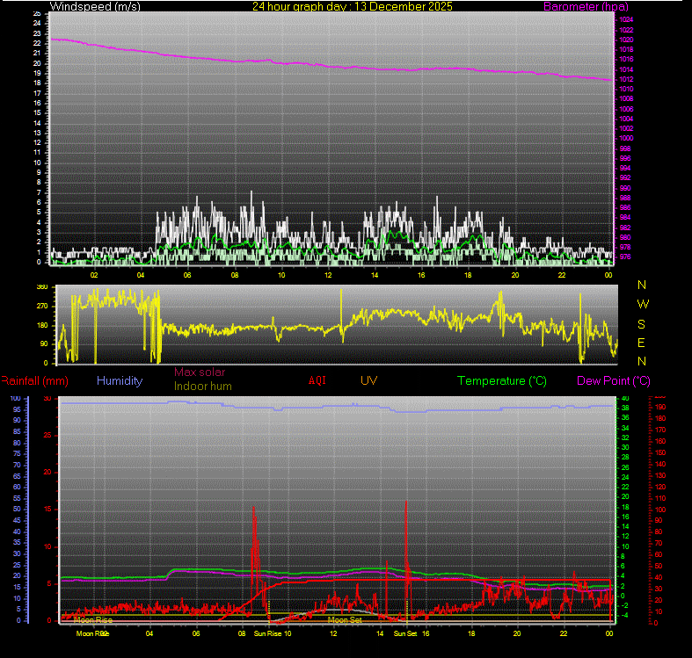This screenshot has width=692, height=658.
Task: Select the "50" humidity axis value
Action: pyautogui.click(x=17, y=509)
